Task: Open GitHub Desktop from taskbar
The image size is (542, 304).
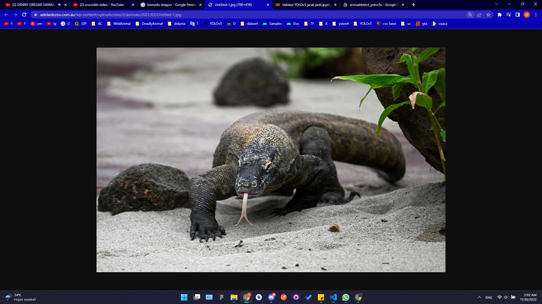Action: (x=296, y=297)
